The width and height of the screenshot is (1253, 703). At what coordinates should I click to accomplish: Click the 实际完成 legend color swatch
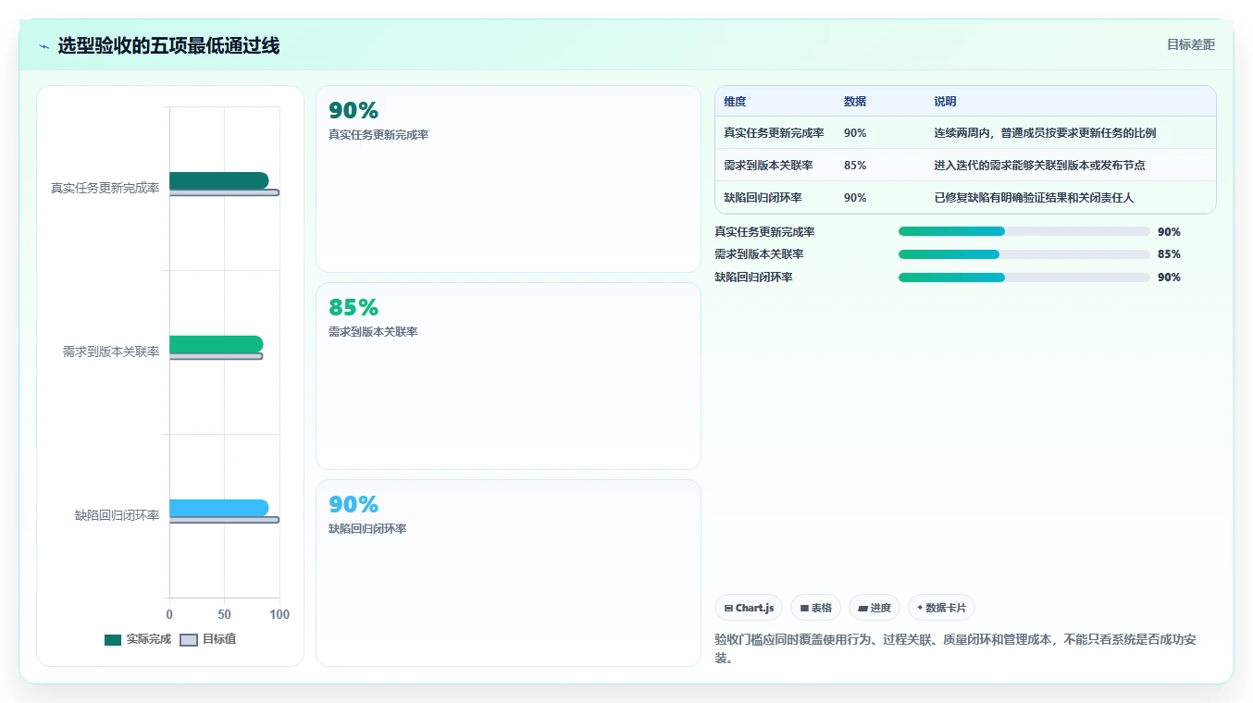pyautogui.click(x=113, y=640)
